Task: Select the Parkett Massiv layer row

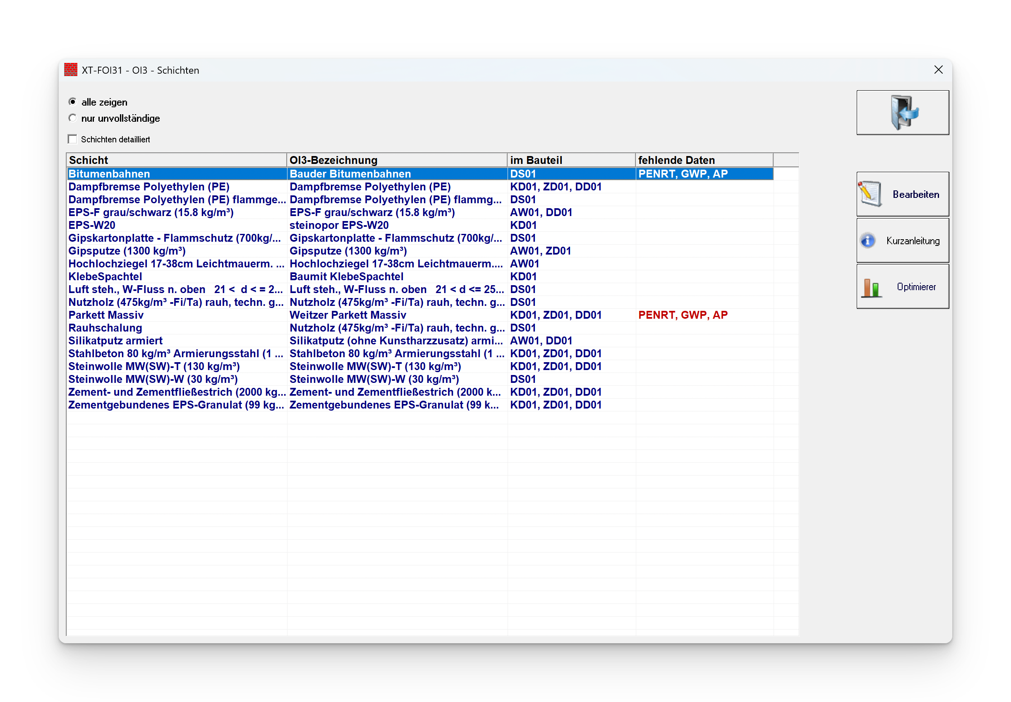Action: tap(106, 315)
